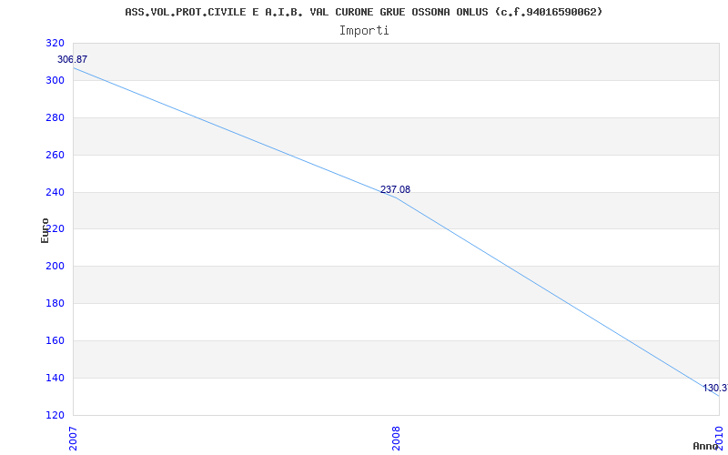Click the 2010 x-axis label

point(719,439)
